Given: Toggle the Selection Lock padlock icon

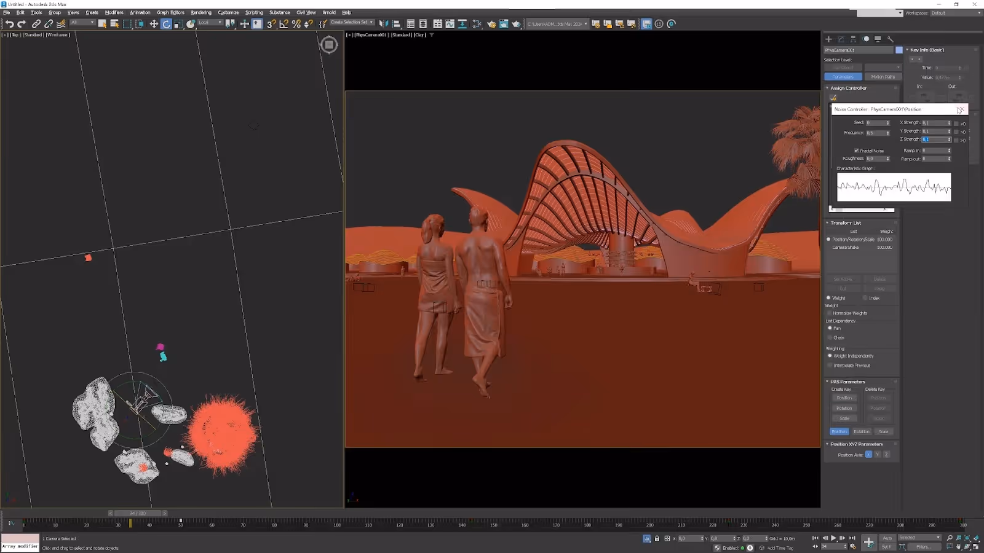Looking at the screenshot, I should 657,538.
